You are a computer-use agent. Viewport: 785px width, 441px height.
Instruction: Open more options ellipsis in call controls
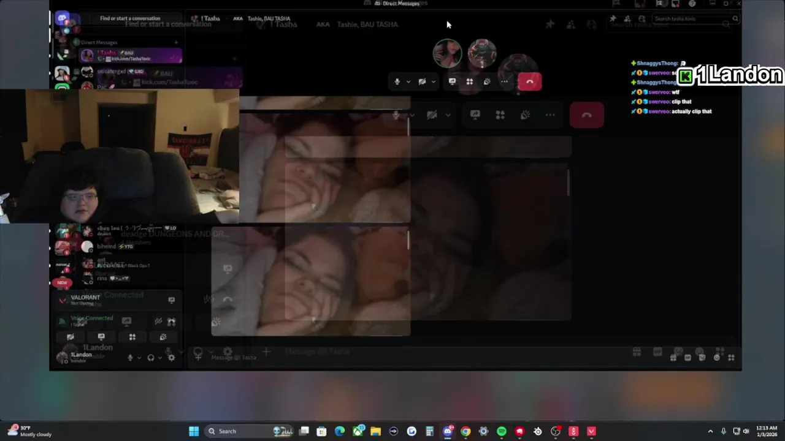click(504, 81)
